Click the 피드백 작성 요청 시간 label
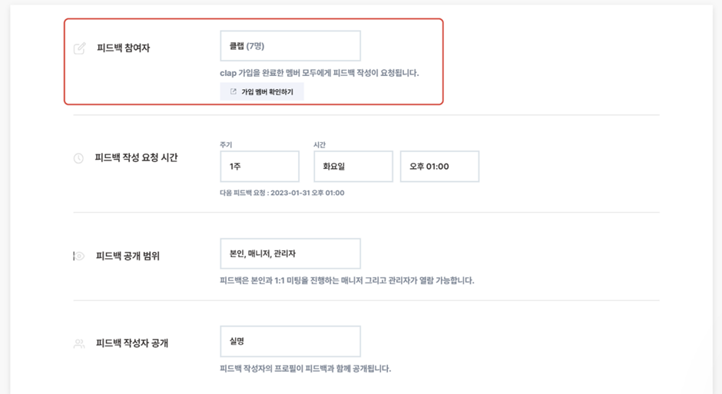Image resolution: width=722 pixels, height=394 pixels. click(136, 158)
